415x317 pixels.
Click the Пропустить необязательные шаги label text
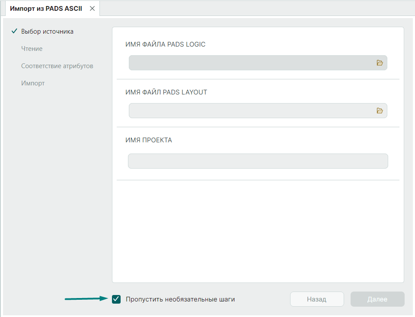180,299
